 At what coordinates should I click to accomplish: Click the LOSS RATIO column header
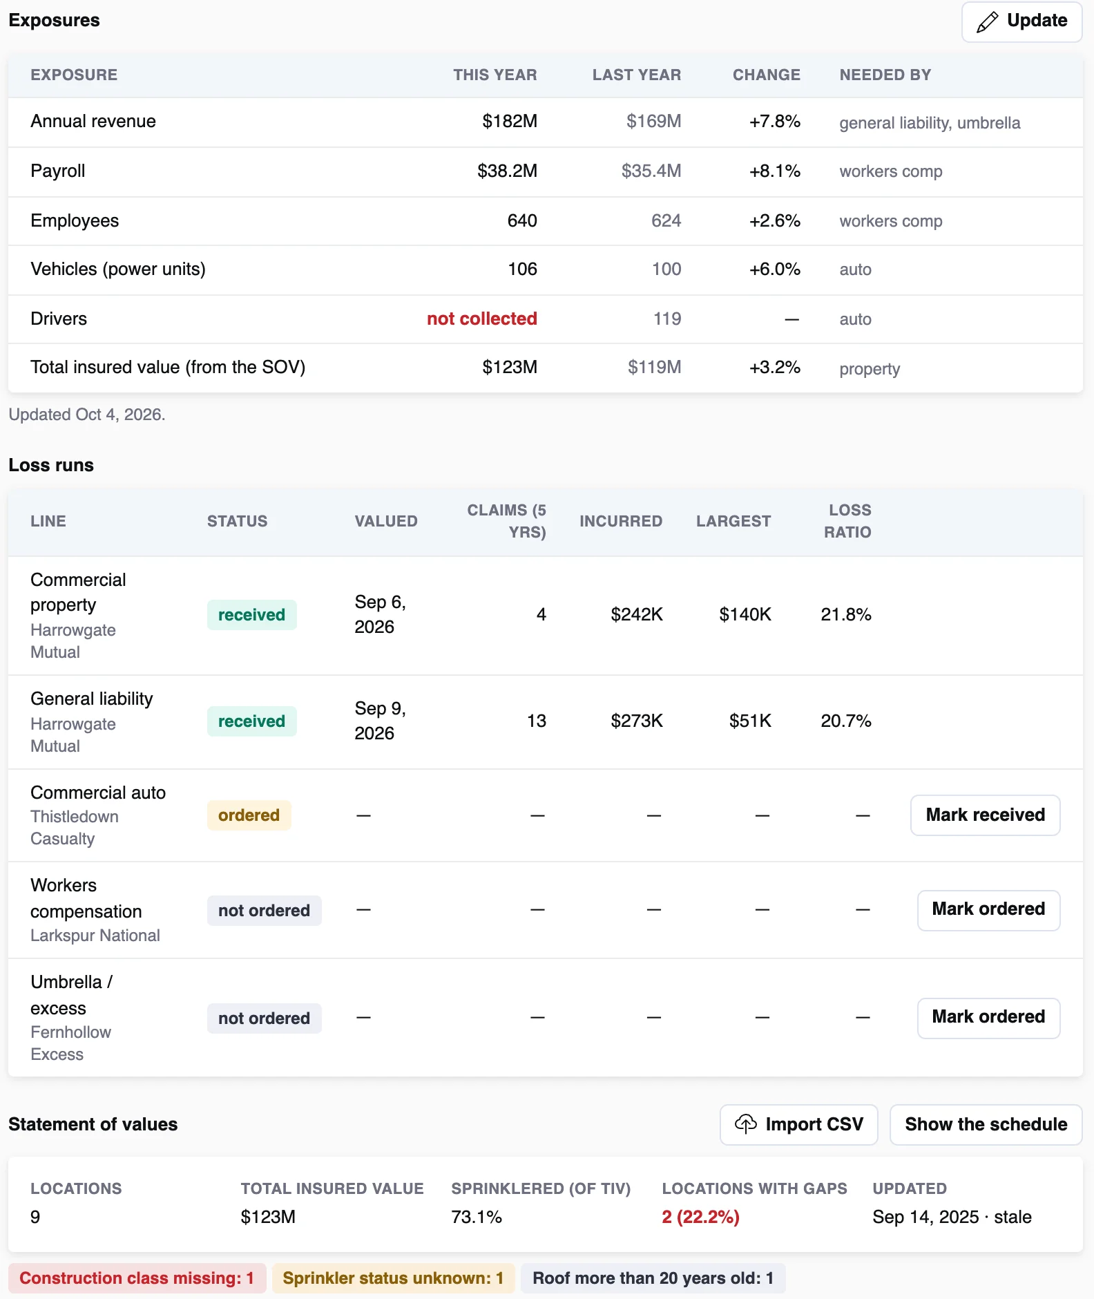click(847, 521)
